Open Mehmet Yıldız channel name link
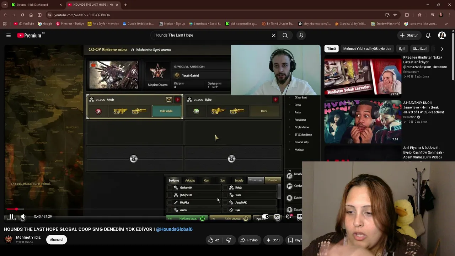 (28, 238)
